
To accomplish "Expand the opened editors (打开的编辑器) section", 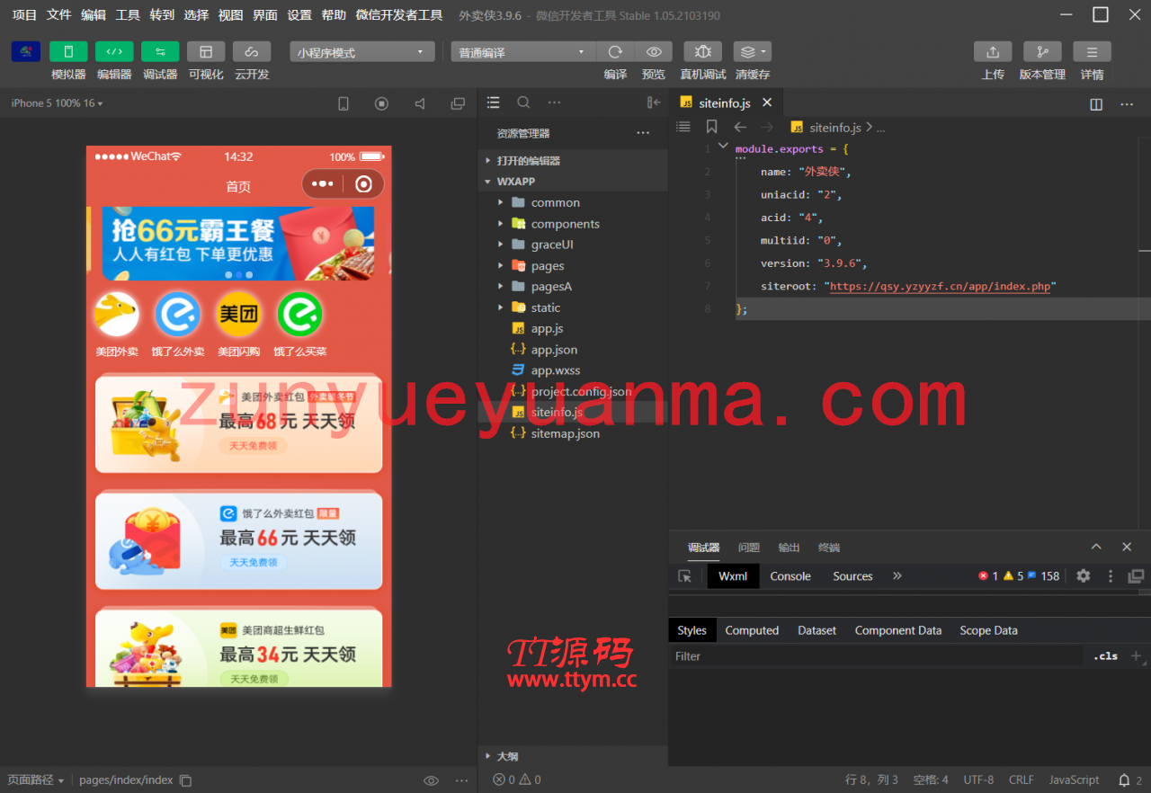I will (x=573, y=161).
